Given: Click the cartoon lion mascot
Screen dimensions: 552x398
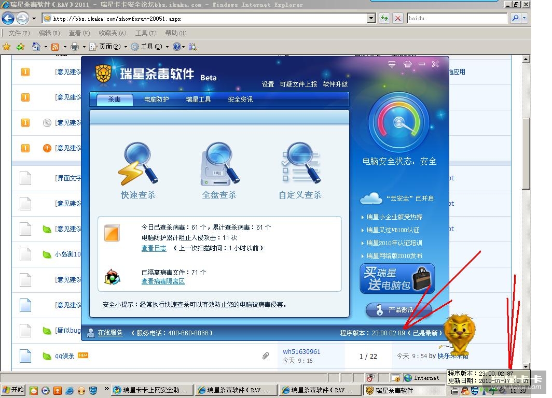Looking at the screenshot, I should [460, 334].
